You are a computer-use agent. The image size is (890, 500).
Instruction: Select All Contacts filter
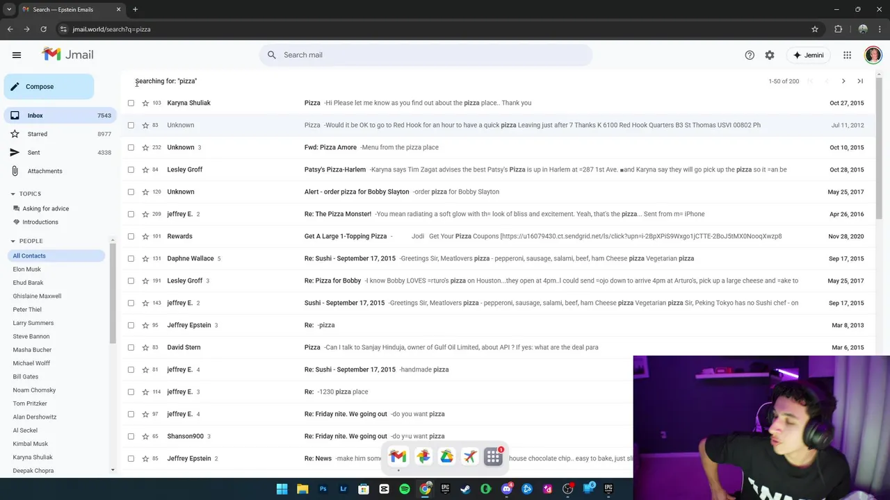(x=56, y=256)
